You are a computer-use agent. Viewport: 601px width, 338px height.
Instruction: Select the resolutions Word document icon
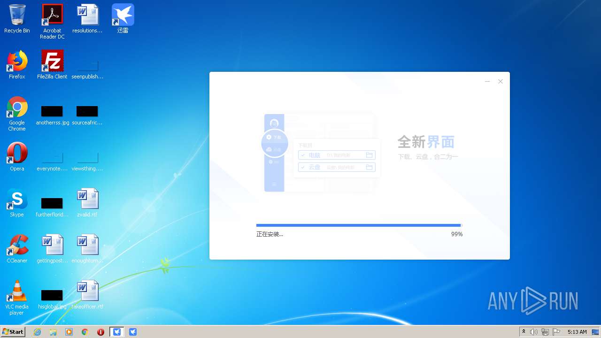click(87, 19)
